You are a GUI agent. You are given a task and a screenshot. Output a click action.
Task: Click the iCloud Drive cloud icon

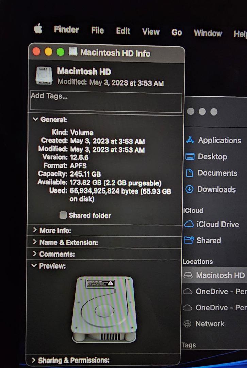click(x=189, y=224)
